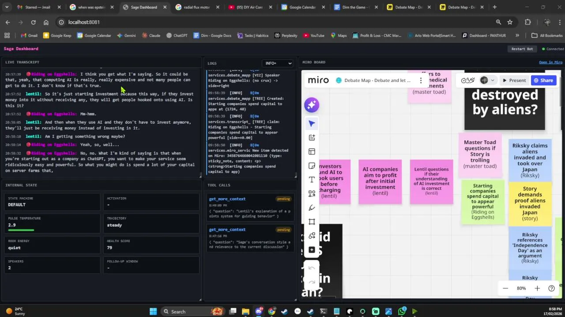Open Miro AI sparkle assistant button

312,105
